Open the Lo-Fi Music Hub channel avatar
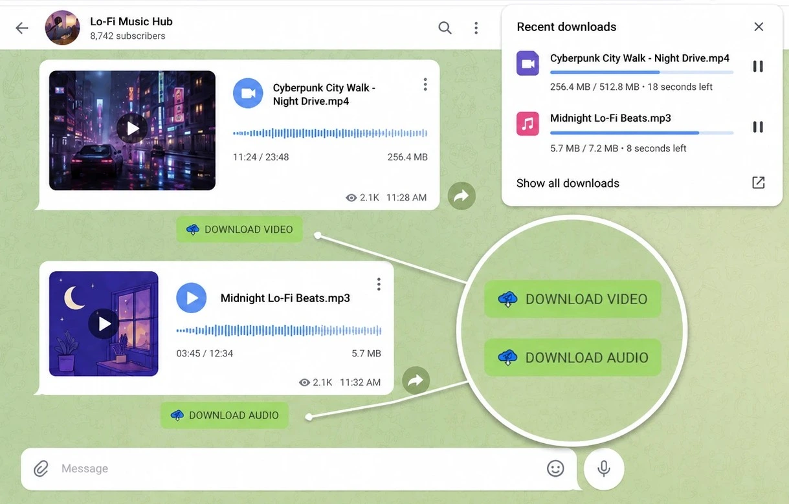The image size is (789, 504). 62,28
